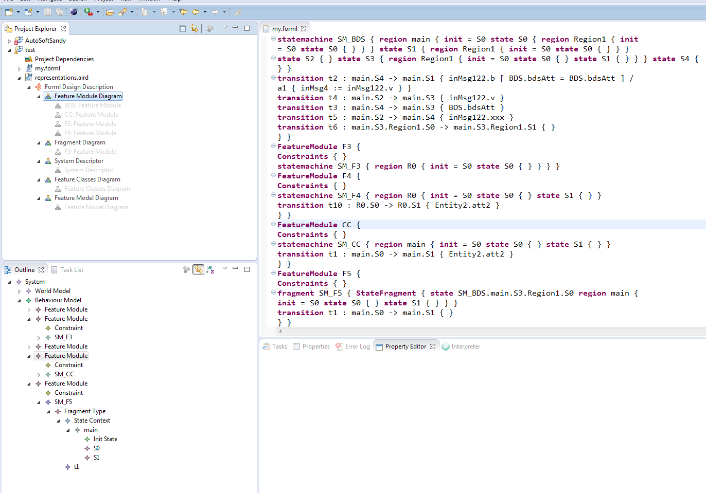Click Collapse All in Project Explorer
The image size is (706, 493).
click(x=183, y=29)
